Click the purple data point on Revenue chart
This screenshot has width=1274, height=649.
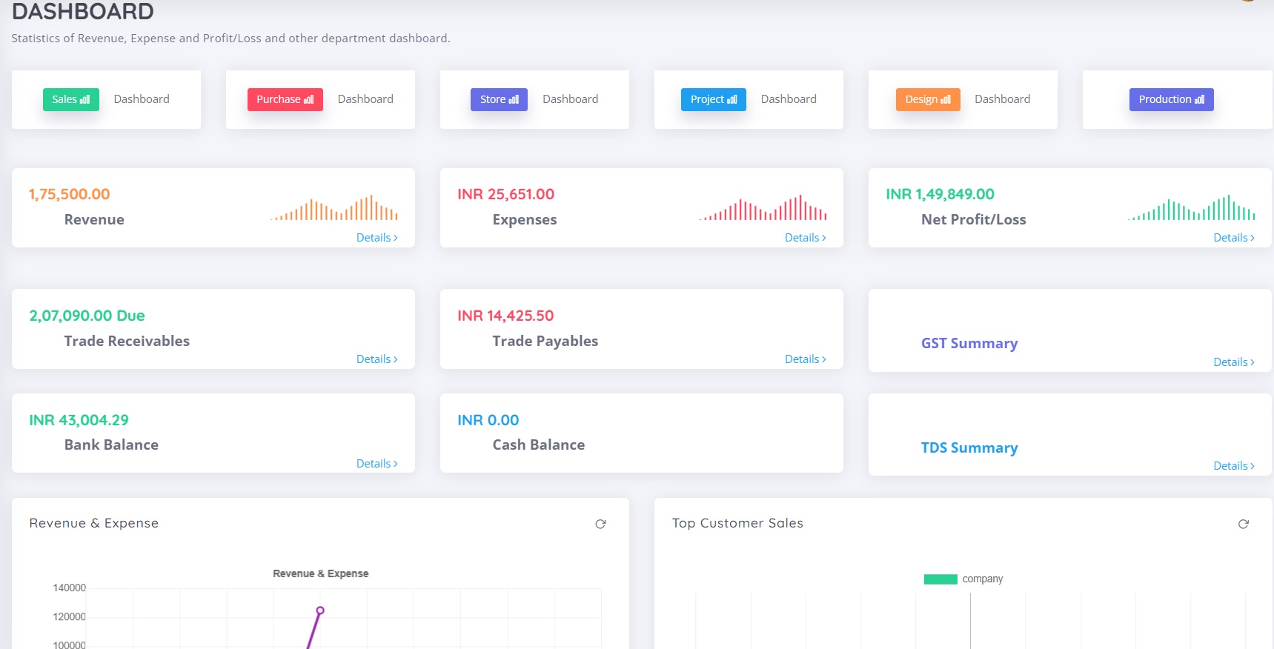click(320, 610)
